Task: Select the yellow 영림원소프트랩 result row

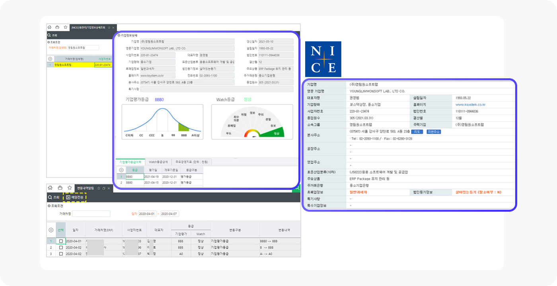Action: pyautogui.click(x=80, y=65)
